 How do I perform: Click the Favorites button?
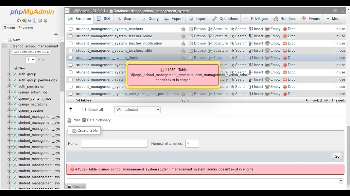(x=26, y=28)
